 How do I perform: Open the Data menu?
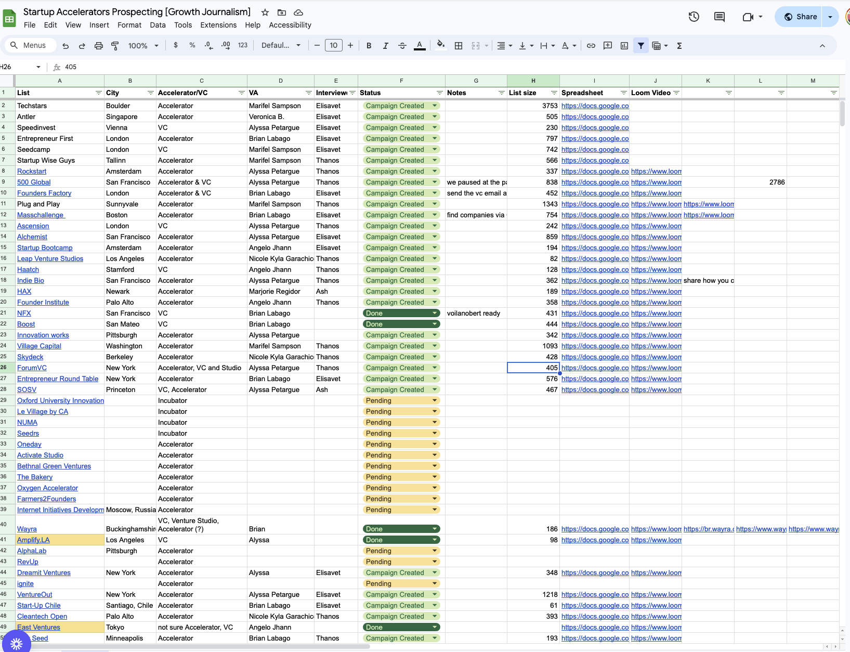pyautogui.click(x=158, y=25)
